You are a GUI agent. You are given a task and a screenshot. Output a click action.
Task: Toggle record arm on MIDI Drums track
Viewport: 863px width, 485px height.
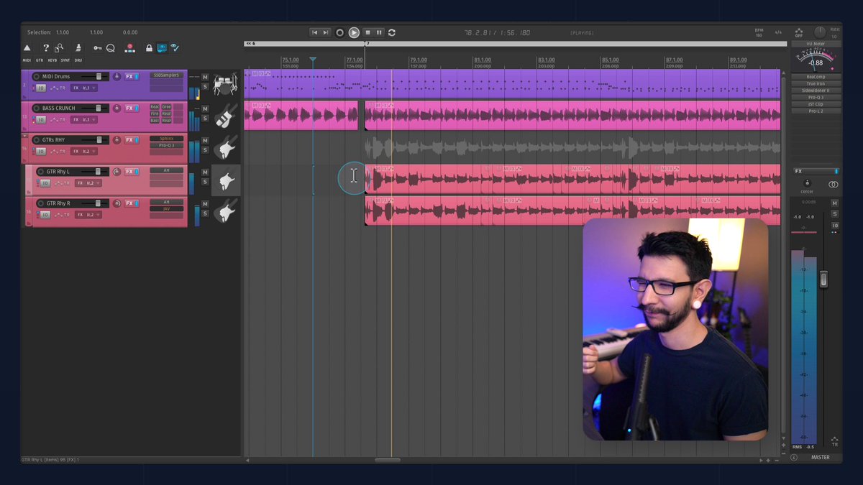[37, 77]
